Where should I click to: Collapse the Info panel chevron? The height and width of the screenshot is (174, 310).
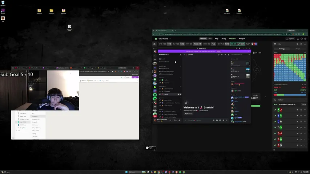tap(305, 44)
